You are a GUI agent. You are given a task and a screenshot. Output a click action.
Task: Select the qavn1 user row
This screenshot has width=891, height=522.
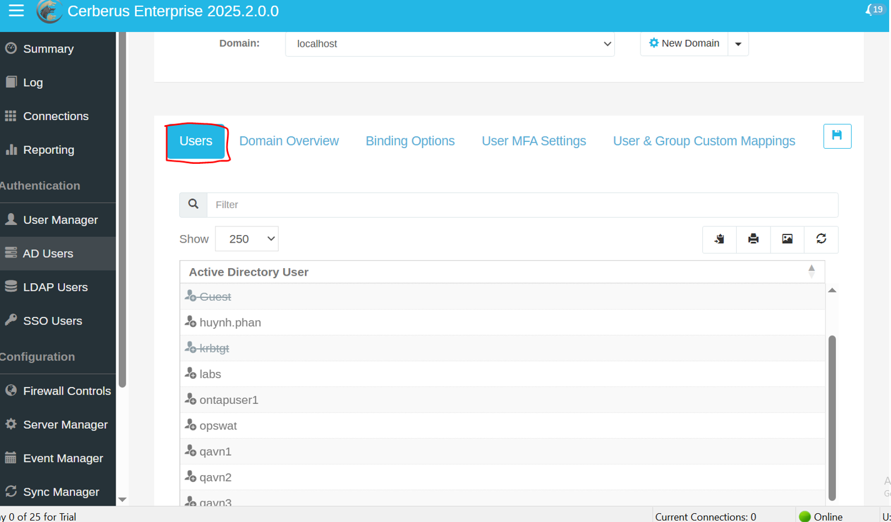click(502, 451)
